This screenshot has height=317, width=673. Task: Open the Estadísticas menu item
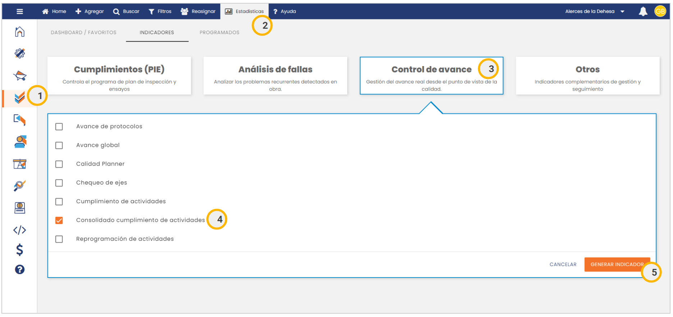pos(245,11)
